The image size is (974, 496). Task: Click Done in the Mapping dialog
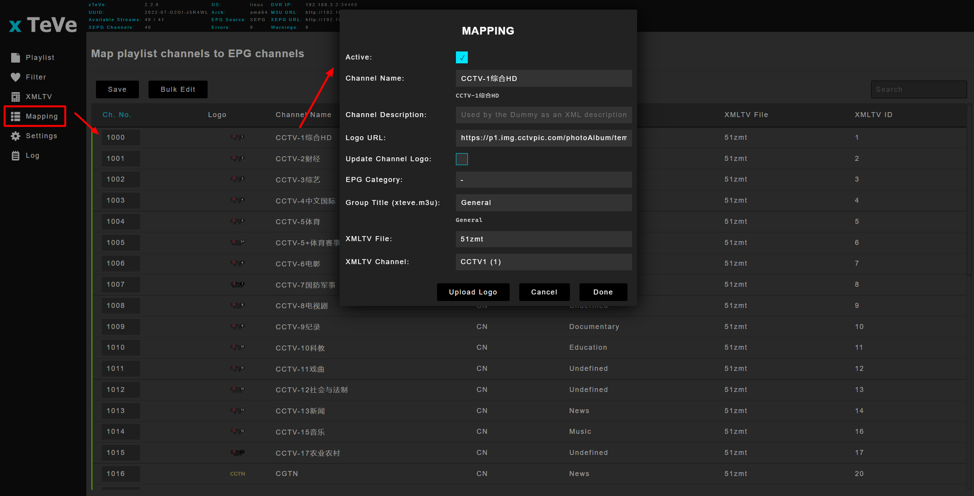[x=603, y=292]
